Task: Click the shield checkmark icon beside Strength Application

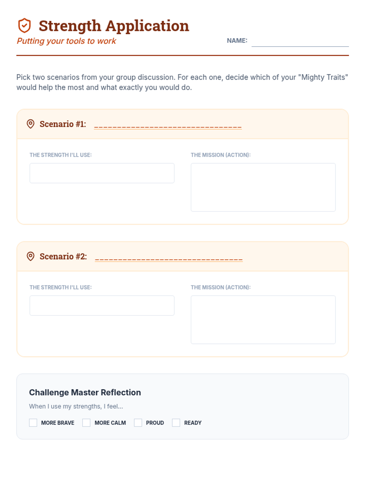Action: (x=24, y=26)
